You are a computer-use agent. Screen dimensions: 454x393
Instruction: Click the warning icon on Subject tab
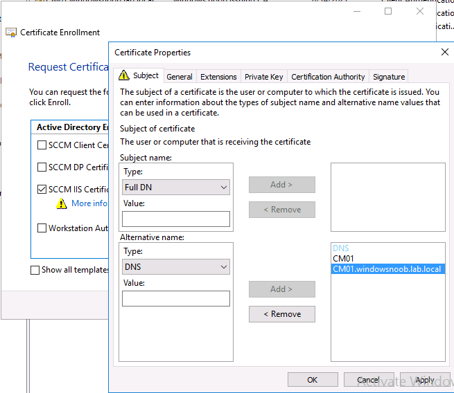124,75
